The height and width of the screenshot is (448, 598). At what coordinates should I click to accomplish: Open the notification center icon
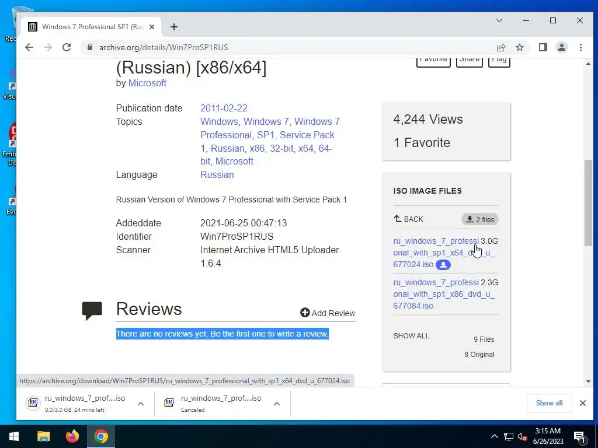click(x=579, y=437)
